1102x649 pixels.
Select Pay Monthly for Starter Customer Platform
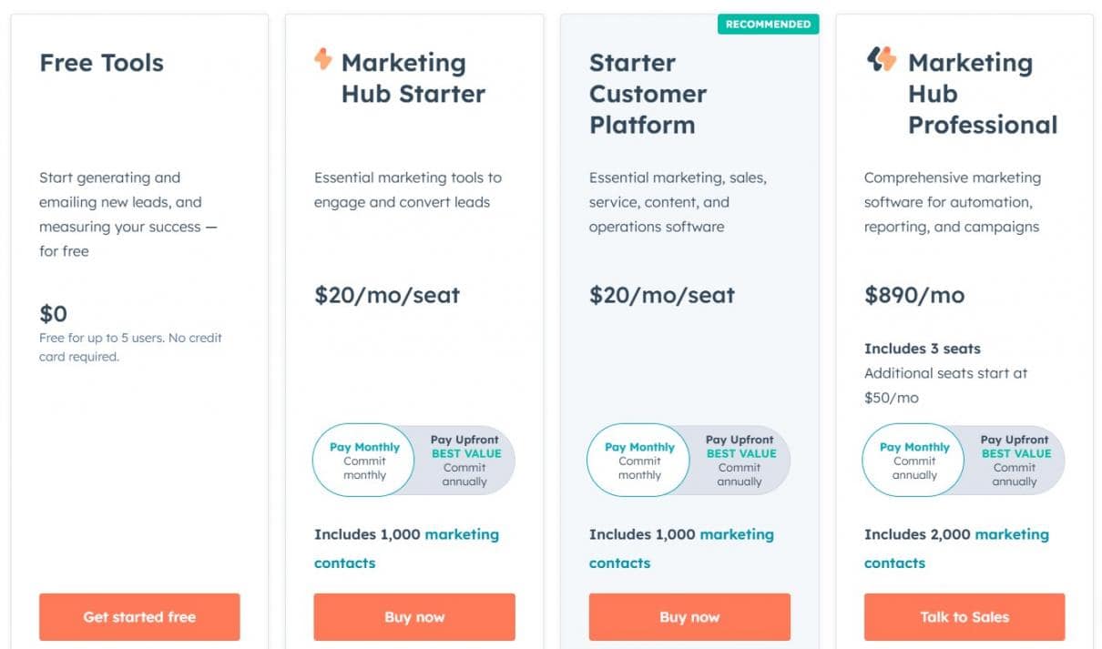pyautogui.click(x=639, y=460)
